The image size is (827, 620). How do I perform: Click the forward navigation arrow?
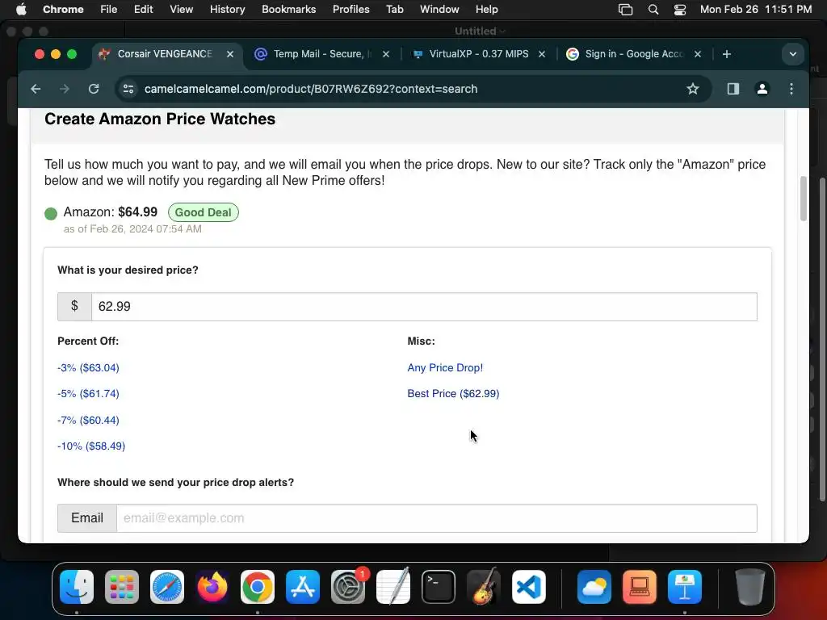(65, 89)
